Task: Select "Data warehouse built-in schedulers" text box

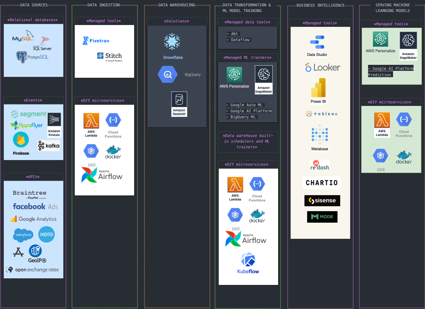Action: click(248, 142)
